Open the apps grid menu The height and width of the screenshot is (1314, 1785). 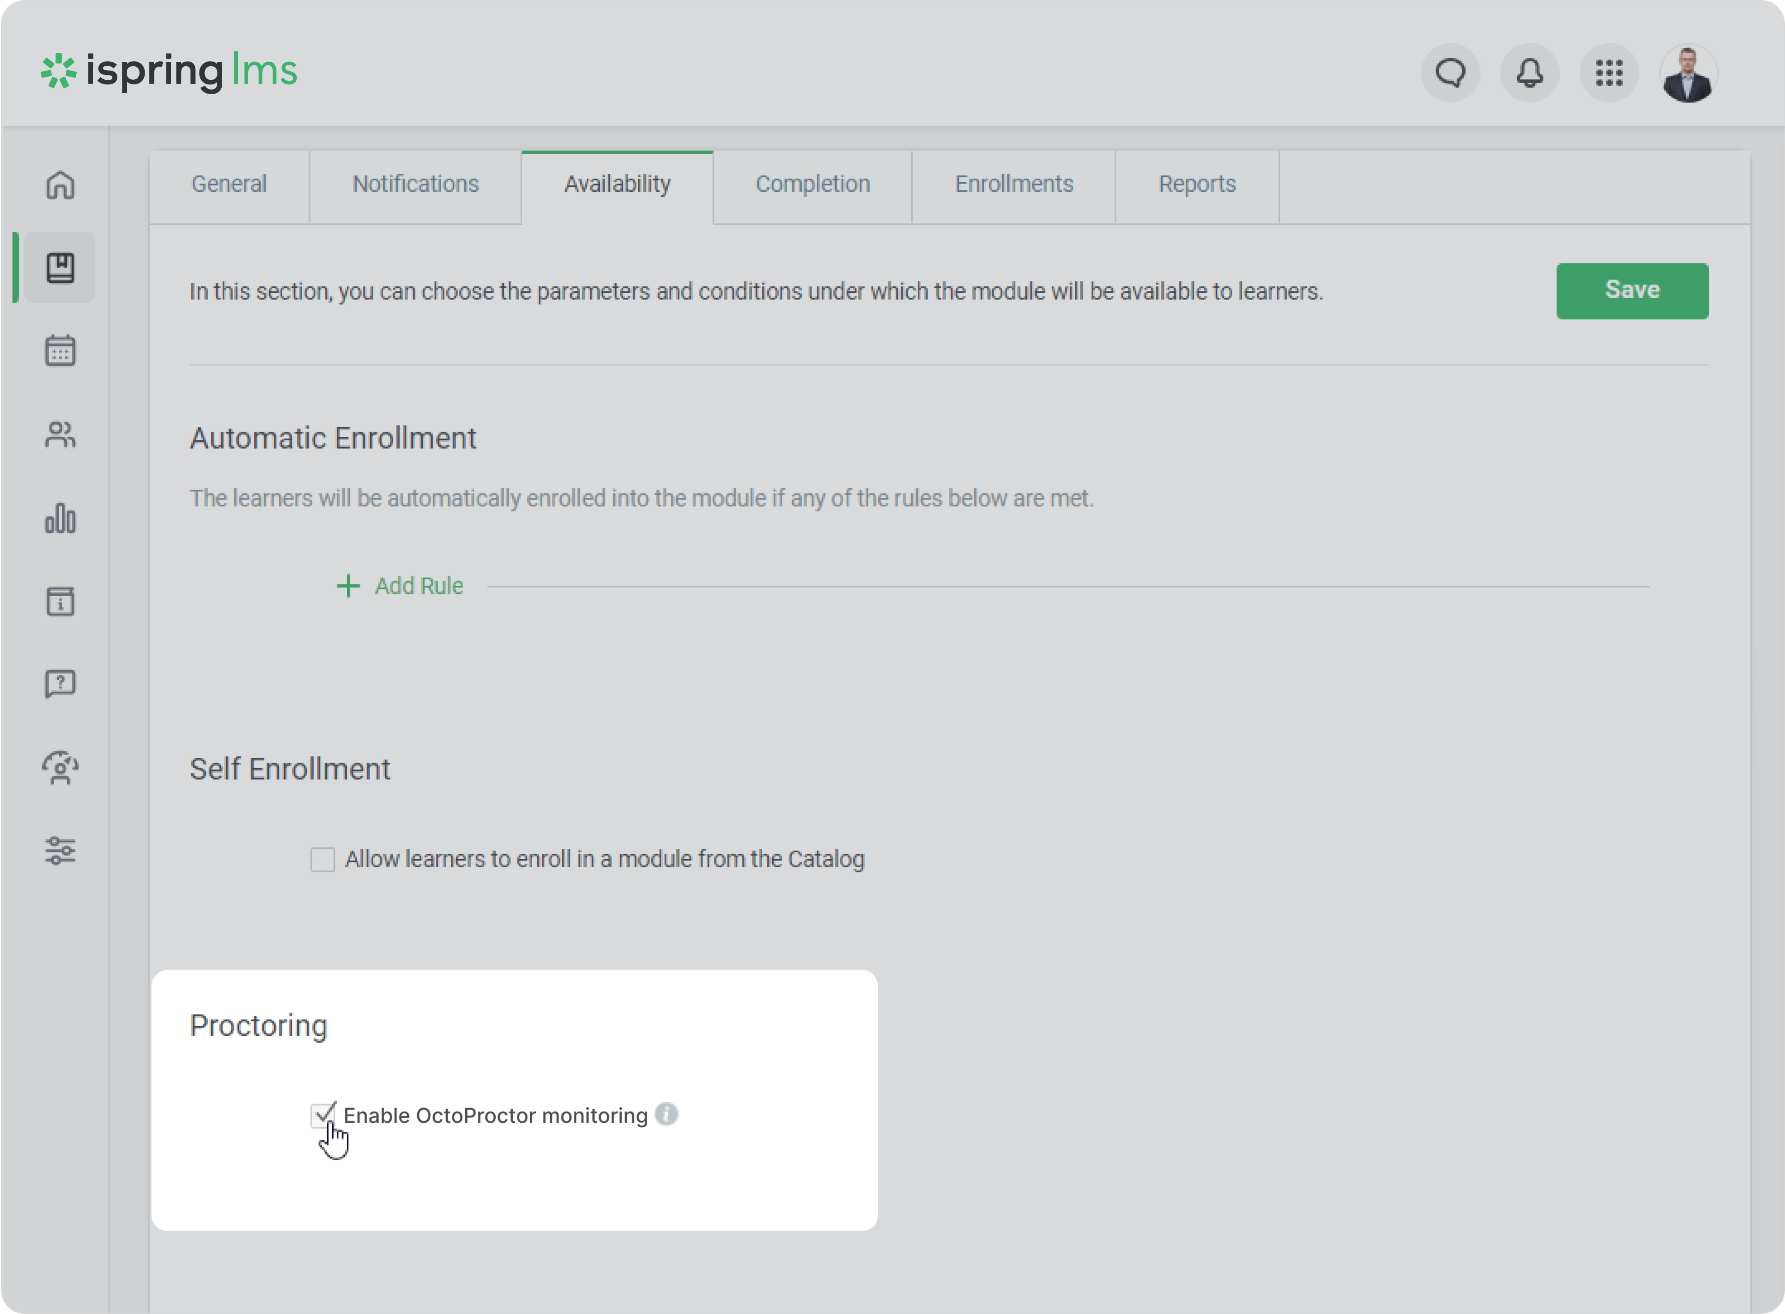pos(1609,73)
